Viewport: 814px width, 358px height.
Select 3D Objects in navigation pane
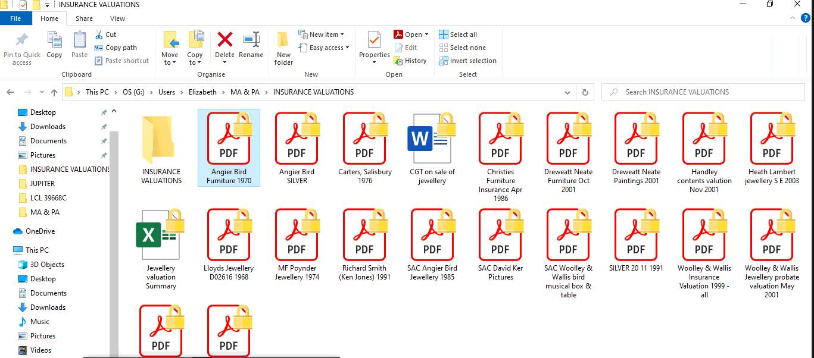click(47, 265)
